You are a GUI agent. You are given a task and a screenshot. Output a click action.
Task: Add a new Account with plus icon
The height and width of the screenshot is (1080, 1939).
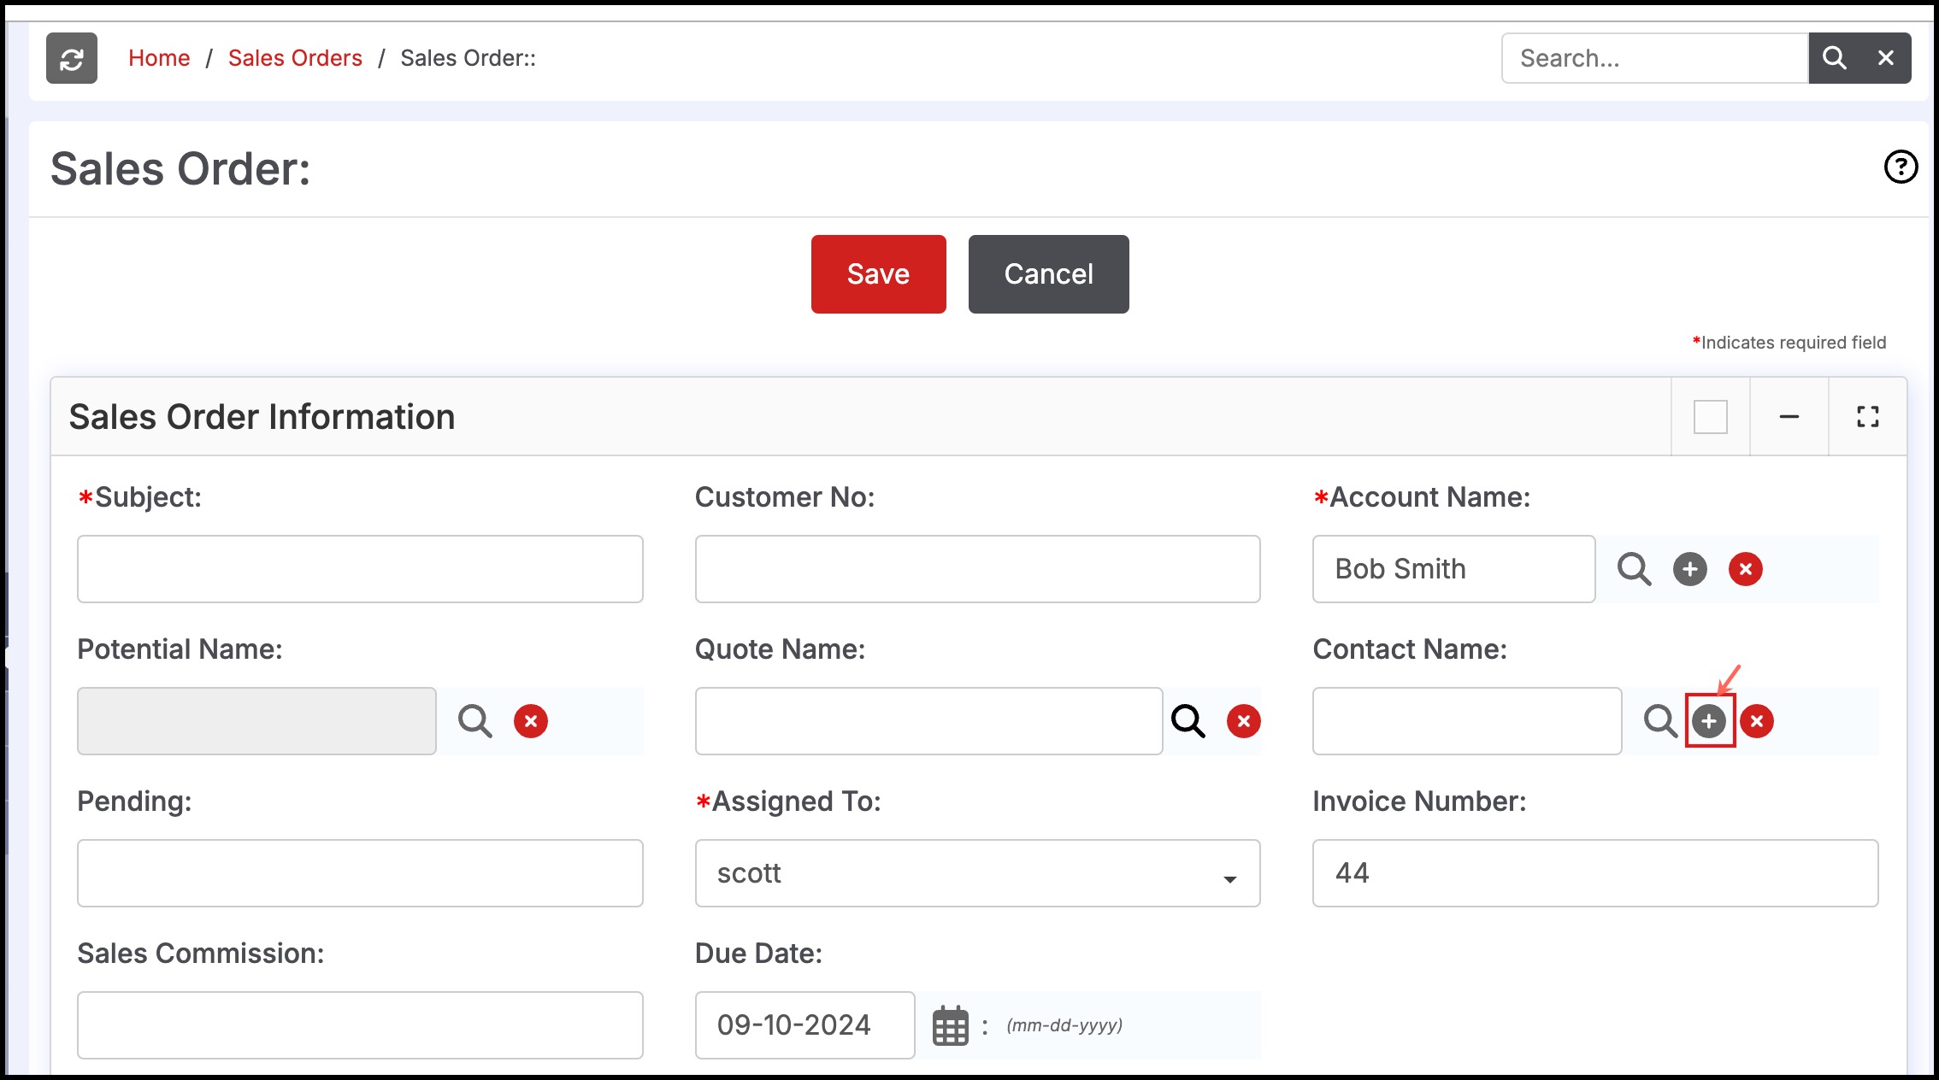tap(1690, 569)
